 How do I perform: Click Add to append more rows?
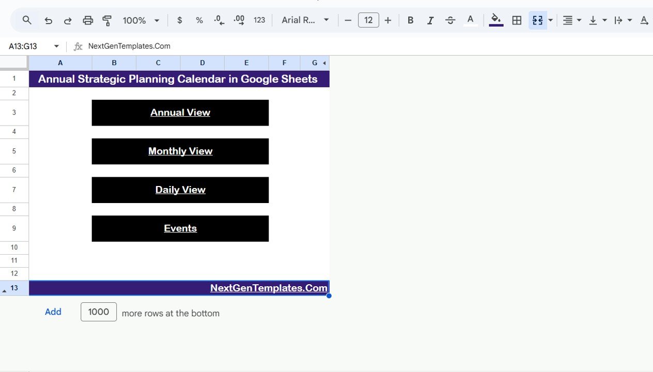53,312
